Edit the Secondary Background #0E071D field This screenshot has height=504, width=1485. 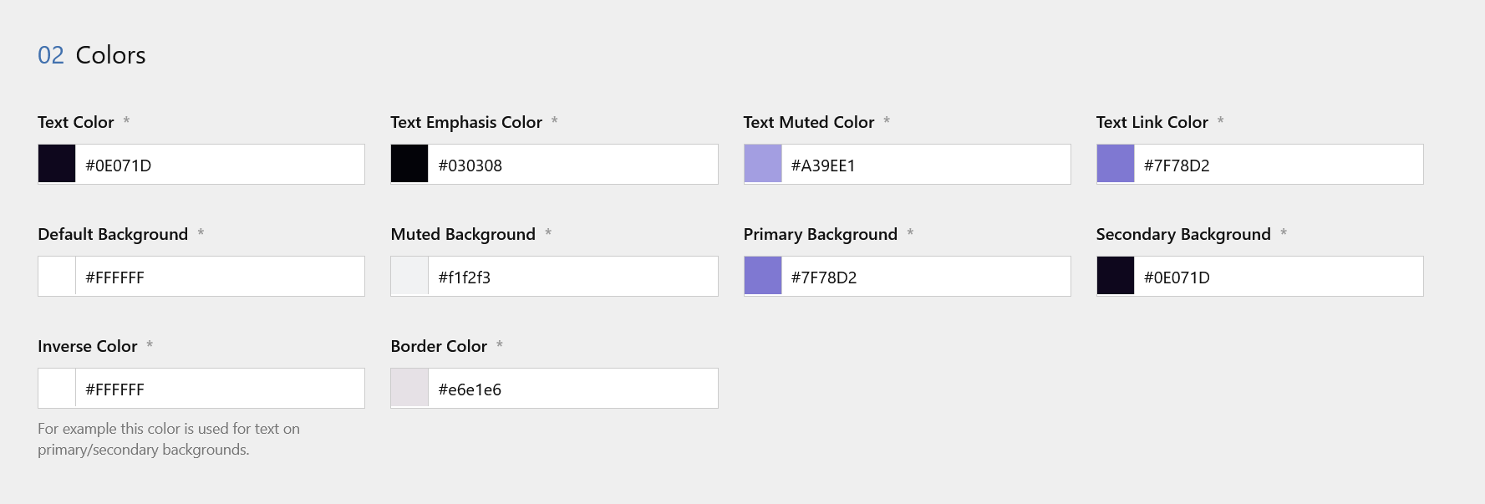pos(1277,277)
